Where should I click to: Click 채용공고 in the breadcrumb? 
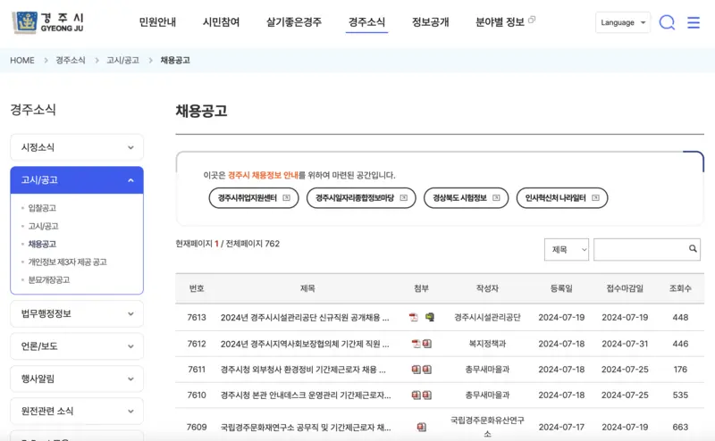pos(175,60)
